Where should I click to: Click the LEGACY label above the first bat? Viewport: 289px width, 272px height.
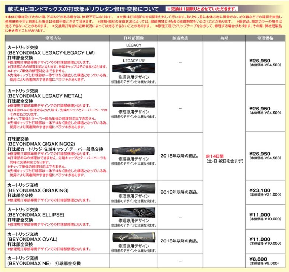point(134,45)
